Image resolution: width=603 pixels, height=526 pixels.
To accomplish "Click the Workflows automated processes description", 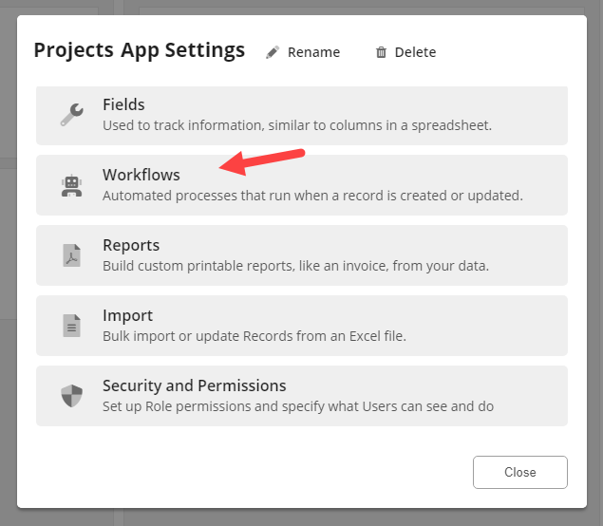I will click(x=312, y=196).
